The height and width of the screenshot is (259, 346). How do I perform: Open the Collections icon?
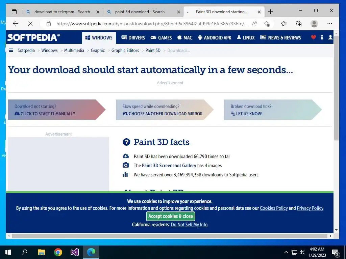[299, 24]
